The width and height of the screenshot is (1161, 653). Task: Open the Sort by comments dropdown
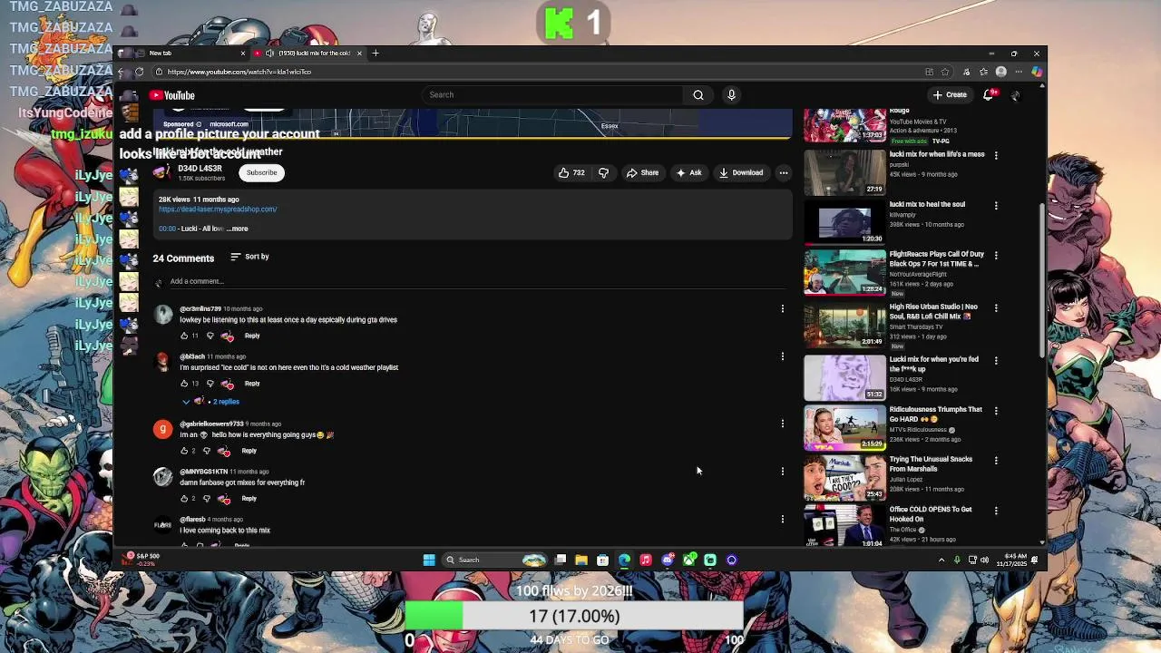(249, 257)
